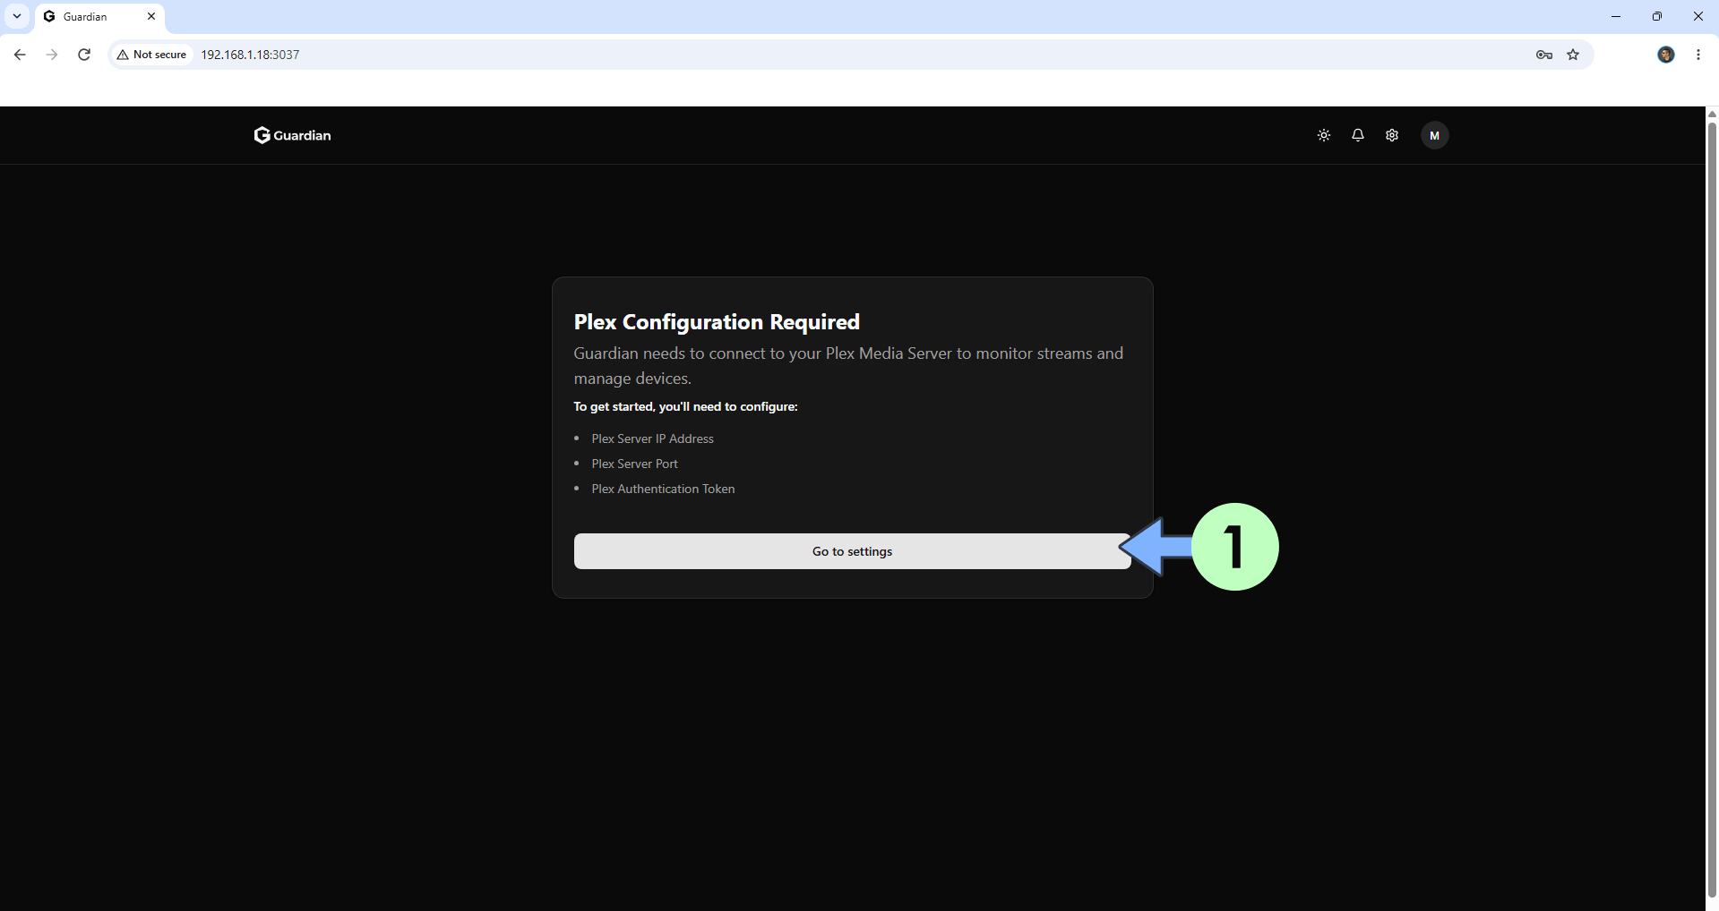Screen dimensions: 1719x911
Task: Minimize the browser window
Action: (x=1616, y=16)
